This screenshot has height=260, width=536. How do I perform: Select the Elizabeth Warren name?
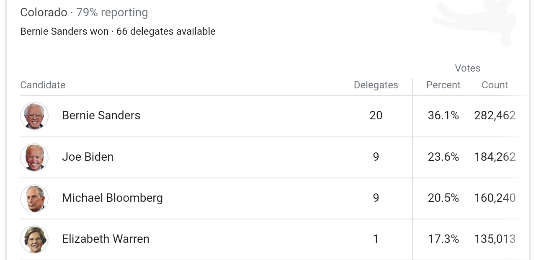(106, 239)
